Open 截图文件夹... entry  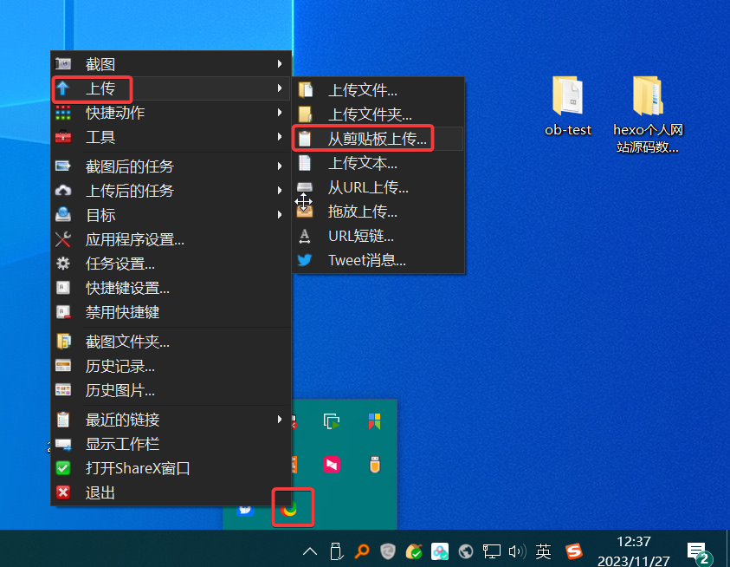(x=171, y=342)
